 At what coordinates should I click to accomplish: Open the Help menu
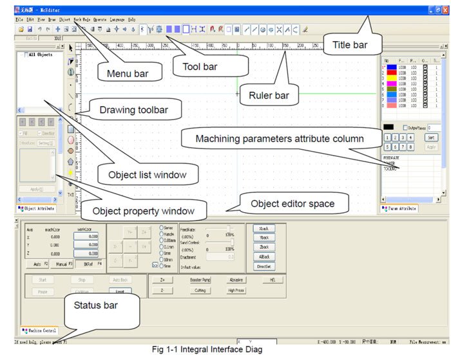click(131, 19)
